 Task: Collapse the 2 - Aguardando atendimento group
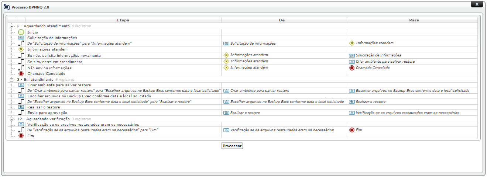11,26
